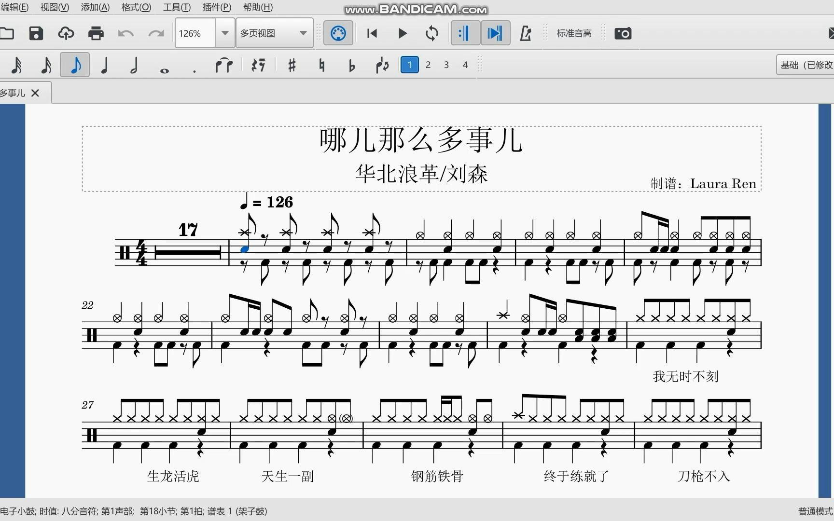This screenshot has width=834, height=521.
Task: Upload score online via the cloud icon
Action: point(66,33)
